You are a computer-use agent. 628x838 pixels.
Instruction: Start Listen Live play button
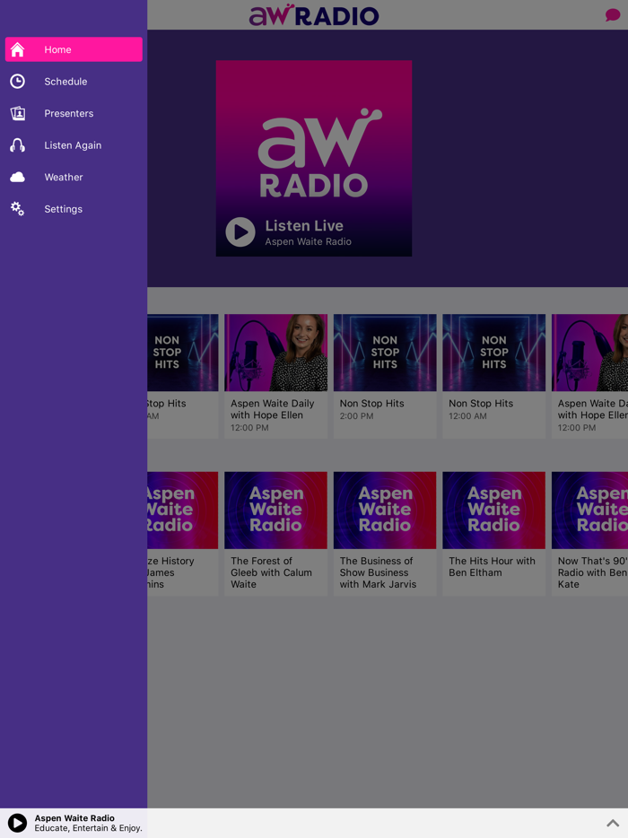[x=240, y=232]
